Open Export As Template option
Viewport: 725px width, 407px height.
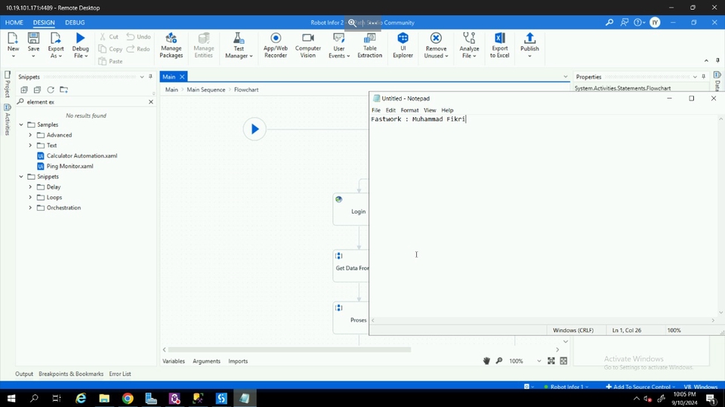pyautogui.click(x=55, y=45)
